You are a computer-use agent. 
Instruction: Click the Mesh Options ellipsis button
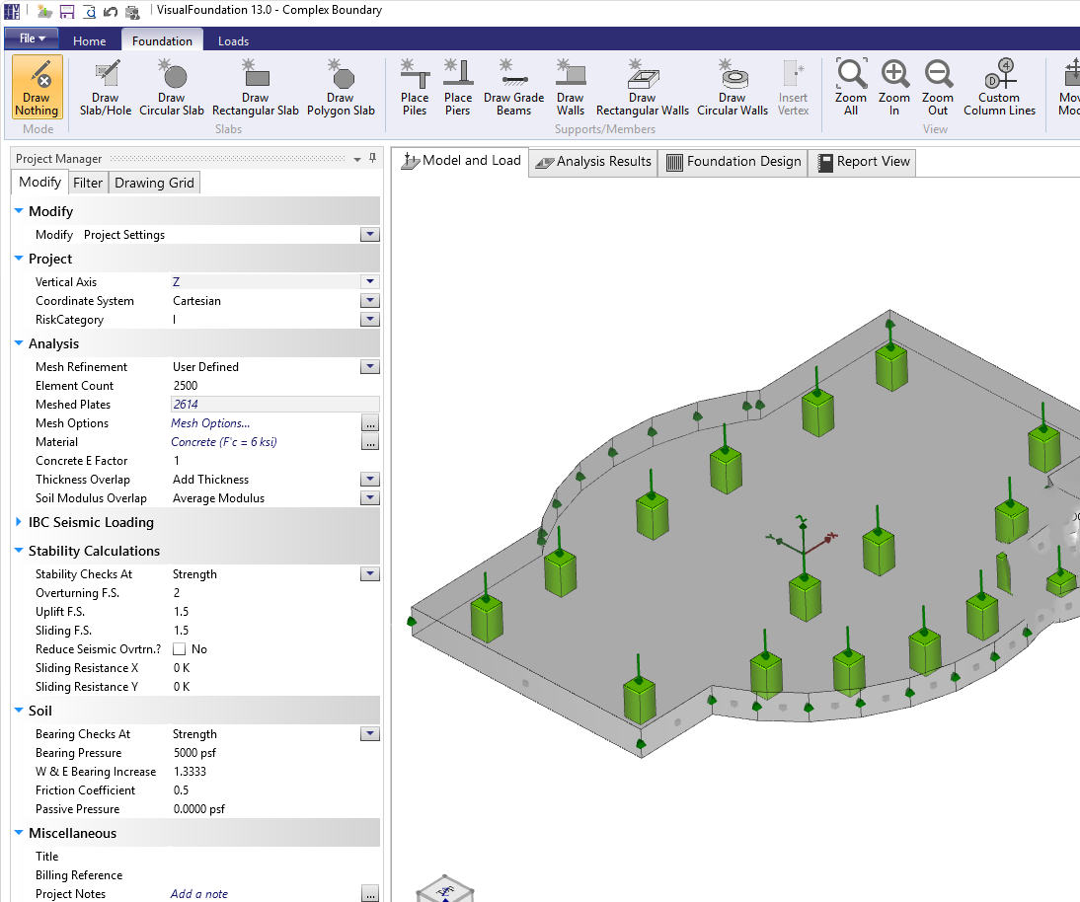point(370,423)
